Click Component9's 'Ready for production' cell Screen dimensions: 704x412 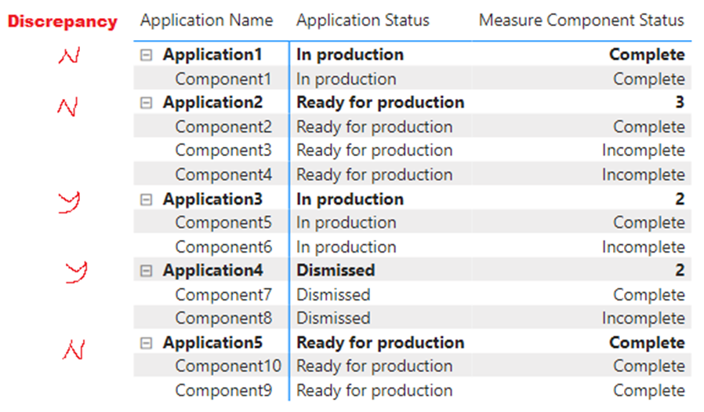pos(375,391)
